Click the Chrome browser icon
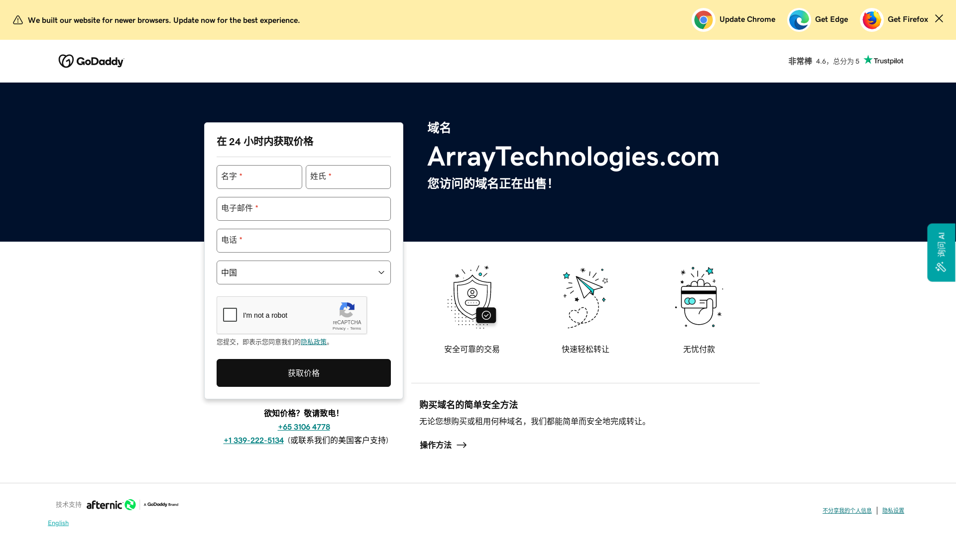The width and height of the screenshot is (956, 537). (703, 20)
